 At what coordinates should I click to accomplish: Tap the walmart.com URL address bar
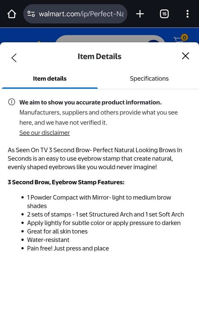pyautogui.click(x=81, y=14)
